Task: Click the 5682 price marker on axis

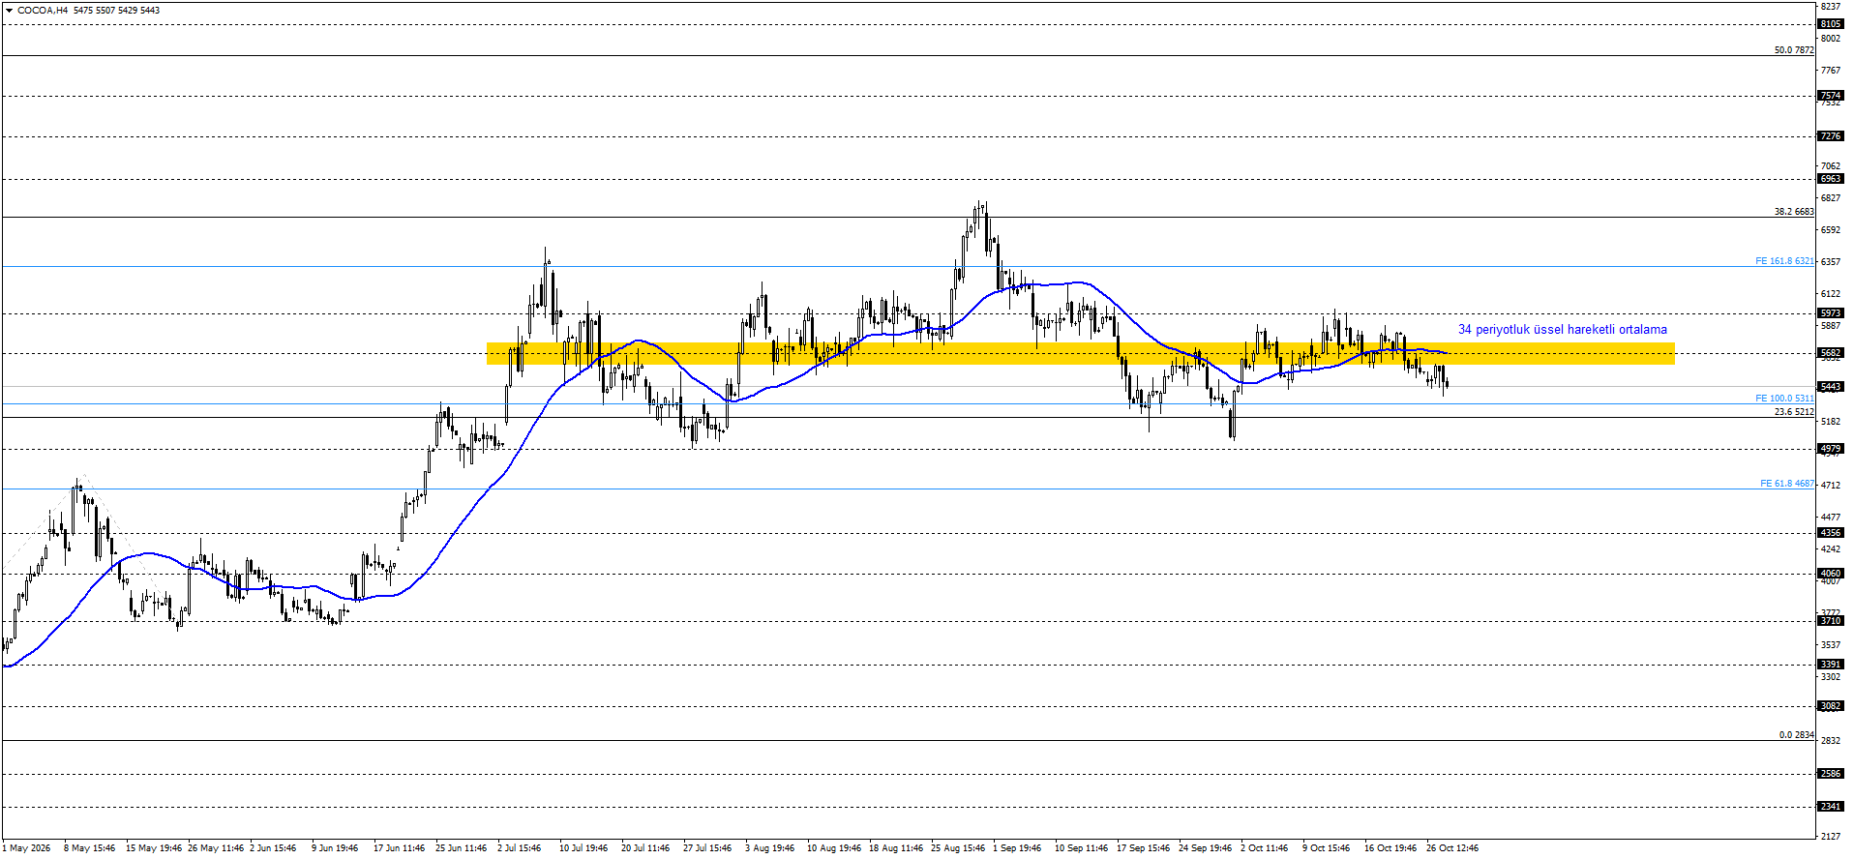Action: click(1831, 353)
